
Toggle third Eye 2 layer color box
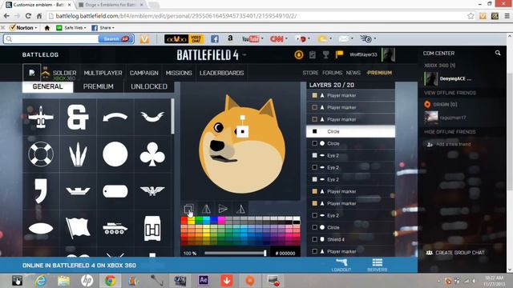pyautogui.click(x=314, y=179)
